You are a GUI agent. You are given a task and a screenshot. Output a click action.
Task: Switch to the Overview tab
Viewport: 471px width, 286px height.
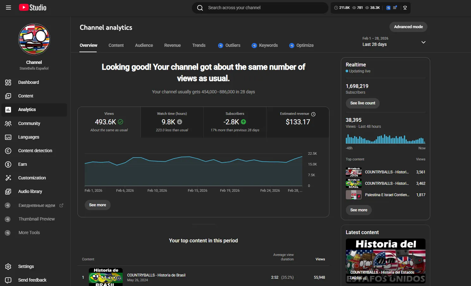(x=89, y=45)
